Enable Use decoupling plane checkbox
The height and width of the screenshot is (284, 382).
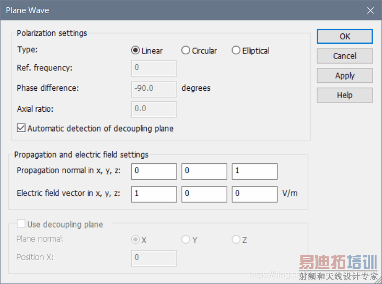pos(21,224)
